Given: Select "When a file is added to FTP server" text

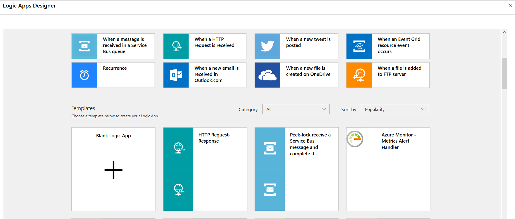Looking at the screenshot, I should pyautogui.click(x=400, y=71).
